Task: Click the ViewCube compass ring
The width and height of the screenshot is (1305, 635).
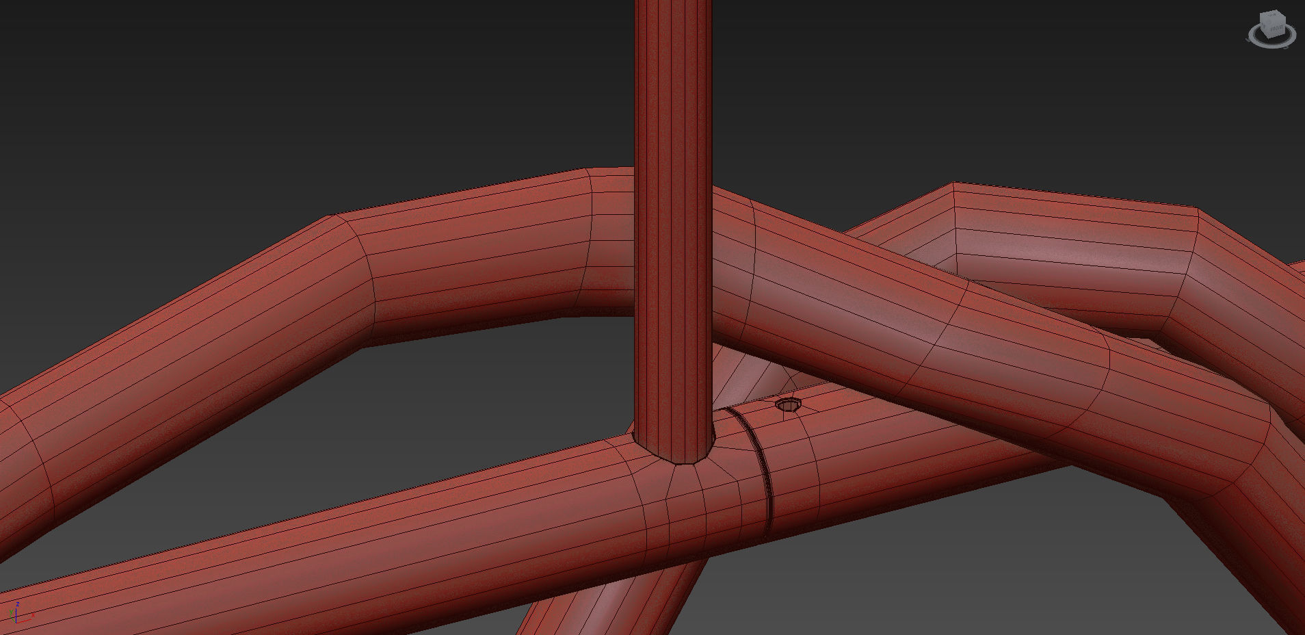Action: point(1272,46)
